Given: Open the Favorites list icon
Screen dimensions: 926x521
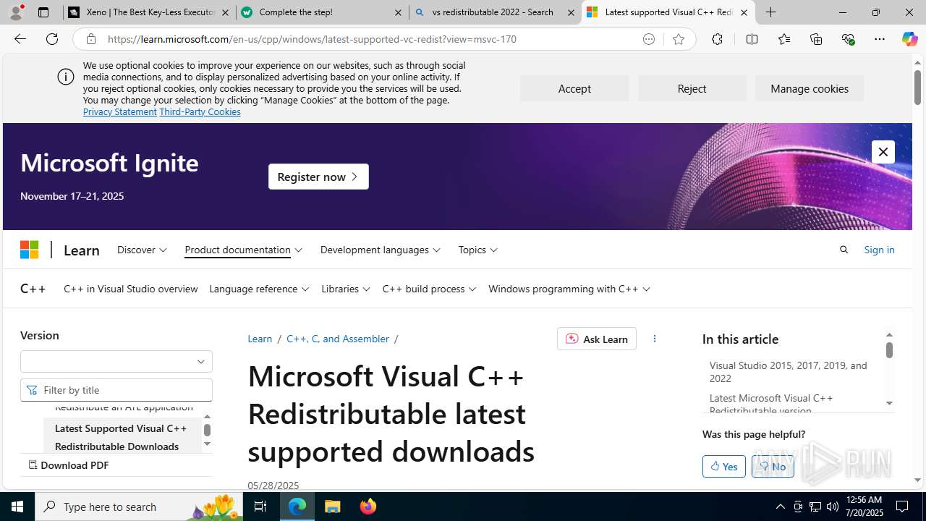Looking at the screenshot, I should coord(783,39).
